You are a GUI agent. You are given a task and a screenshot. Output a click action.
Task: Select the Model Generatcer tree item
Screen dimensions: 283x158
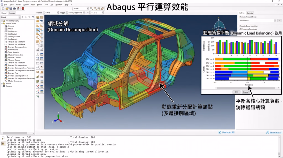tap(15, 81)
